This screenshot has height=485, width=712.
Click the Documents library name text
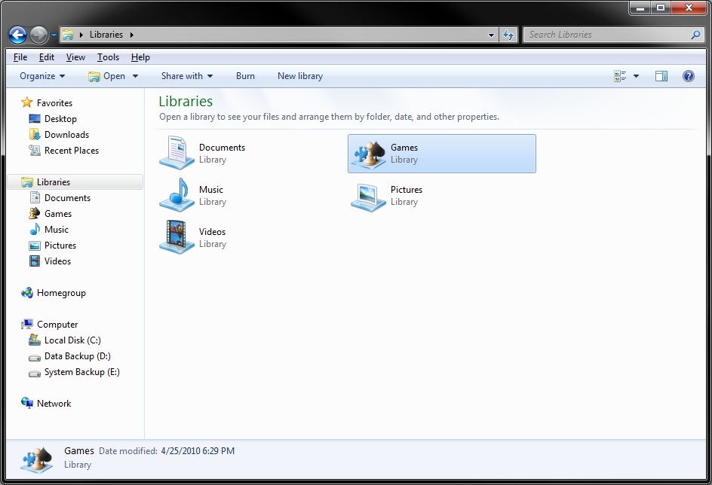222,148
